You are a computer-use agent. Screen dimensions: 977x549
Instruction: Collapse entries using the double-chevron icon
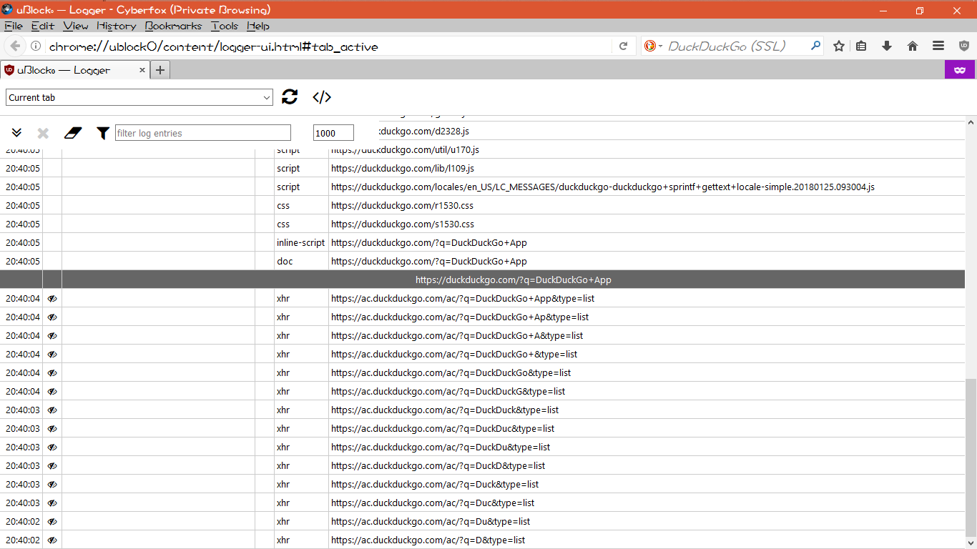point(16,132)
